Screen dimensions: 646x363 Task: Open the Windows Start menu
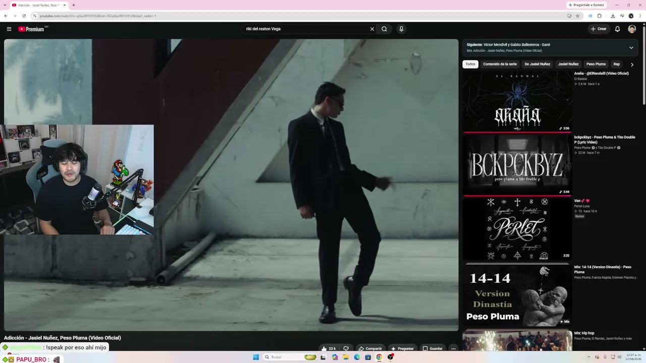pyautogui.click(x=256, y=357)
